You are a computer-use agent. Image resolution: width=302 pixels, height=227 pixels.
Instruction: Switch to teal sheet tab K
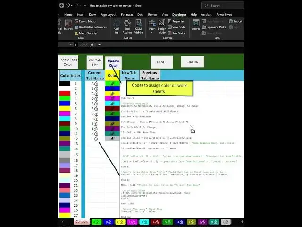coord(214,222)
